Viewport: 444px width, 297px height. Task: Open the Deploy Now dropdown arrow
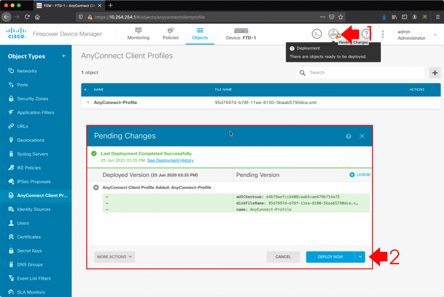pyautogui.click(x=360, y=257)
